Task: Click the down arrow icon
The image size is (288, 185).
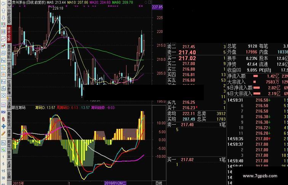Action: click(3, 18)
